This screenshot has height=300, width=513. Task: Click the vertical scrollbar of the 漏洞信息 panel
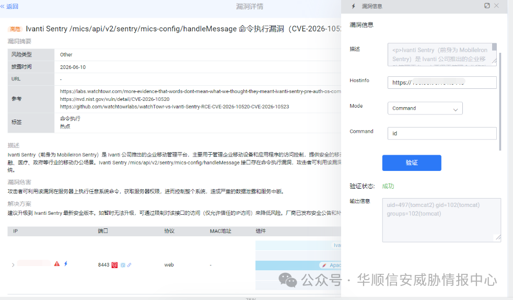[x=500, y=101]
